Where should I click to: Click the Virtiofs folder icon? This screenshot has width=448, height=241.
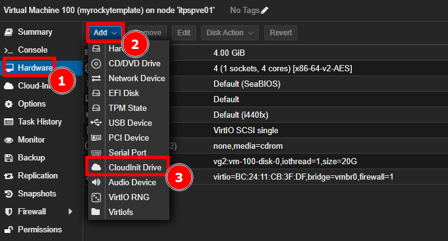click(x=96, y=212)
